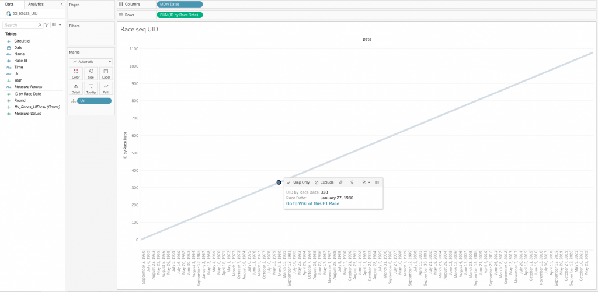Click the Detail marks button
This screenshot has width=598, height=292.
(75, 88)
